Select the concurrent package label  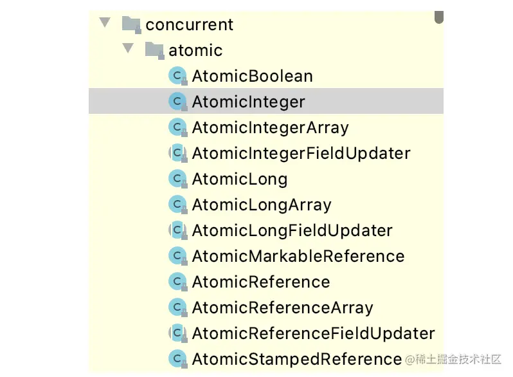[189, 24]
